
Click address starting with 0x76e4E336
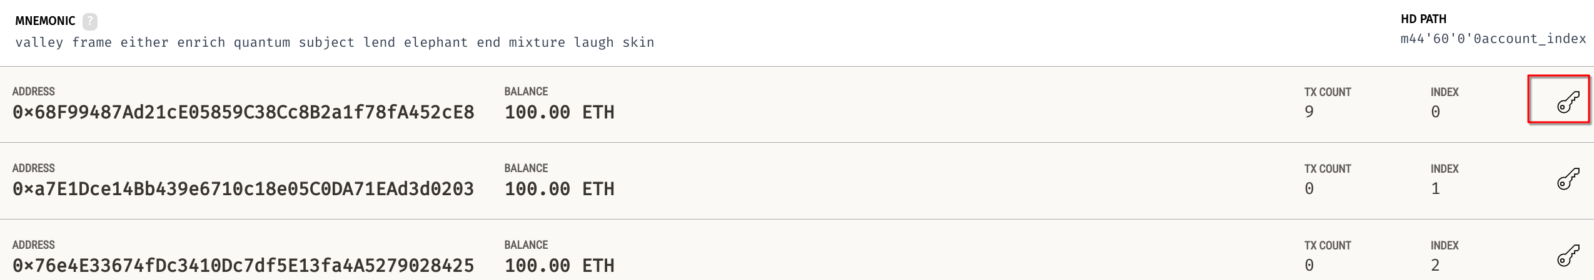point(243,266)
